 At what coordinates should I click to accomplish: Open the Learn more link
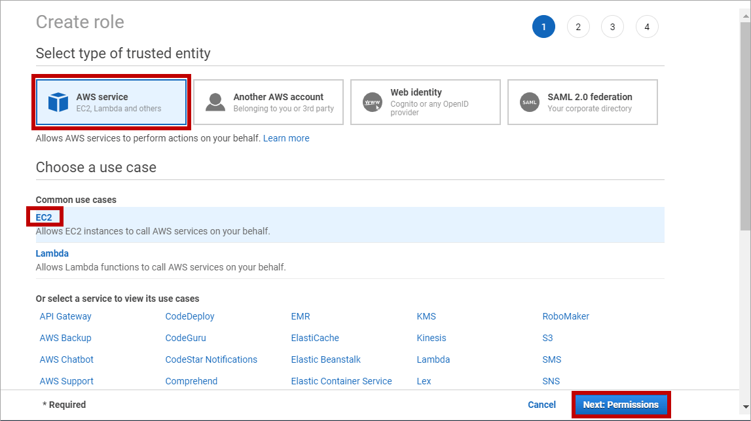coord(286,138)
